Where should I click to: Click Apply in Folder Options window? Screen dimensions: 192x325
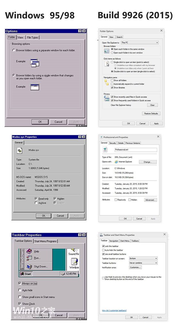(x=156, y=124)
